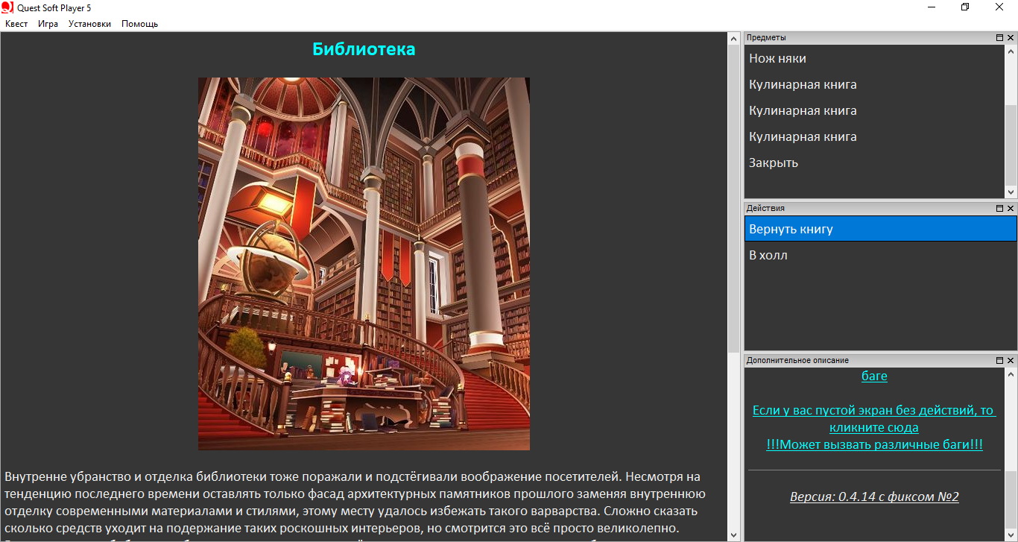Restore down the Quest Soft Player window
The height and width of the screenshot is (542, 1018).
coord(965,7)
